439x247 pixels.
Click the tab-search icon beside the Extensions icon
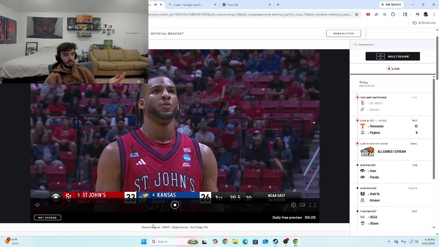pyautogui.click(x=405, y=14)
